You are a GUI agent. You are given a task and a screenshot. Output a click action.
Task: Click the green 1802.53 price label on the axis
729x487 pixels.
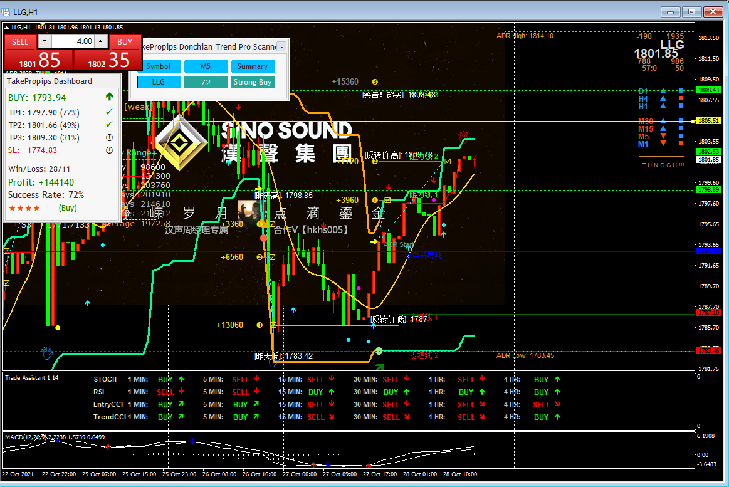click(x=708, y=152)
